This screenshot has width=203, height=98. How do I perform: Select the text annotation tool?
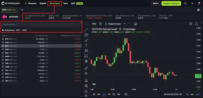click(x=86, y=45)
